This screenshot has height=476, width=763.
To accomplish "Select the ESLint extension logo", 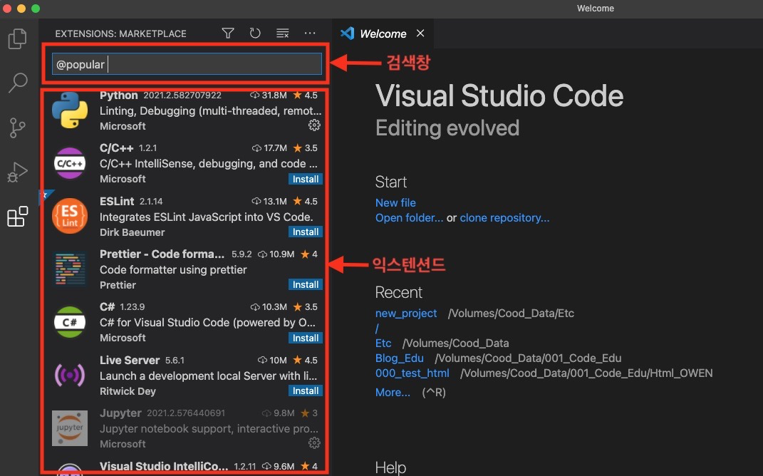I will coord(70,216).
